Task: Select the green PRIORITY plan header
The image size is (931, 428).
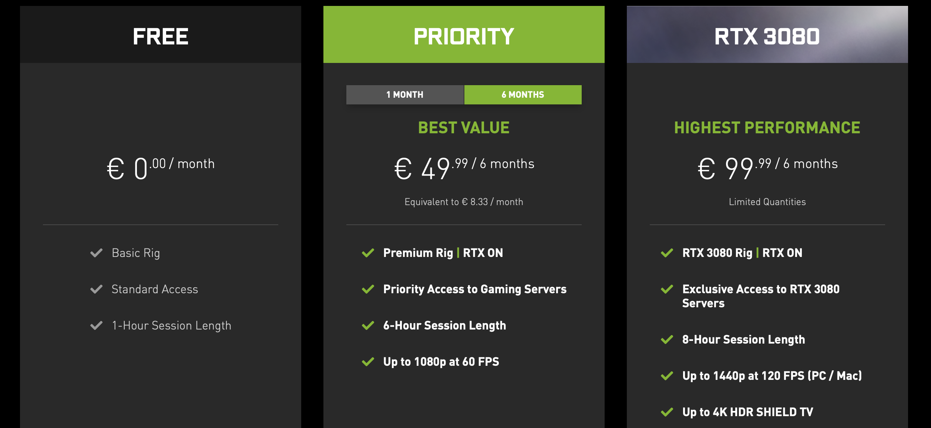Action: click(x=464, y=34)
